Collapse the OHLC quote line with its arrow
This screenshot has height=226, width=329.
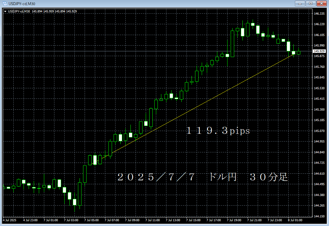(x=5, y=11)
